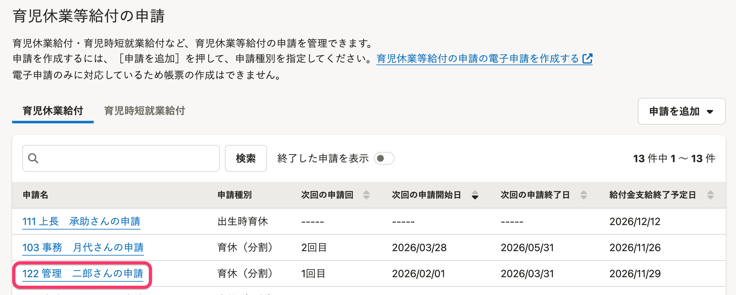
Task: Sort by 次回の申請回 column arrows
Action: click(366, 195)
